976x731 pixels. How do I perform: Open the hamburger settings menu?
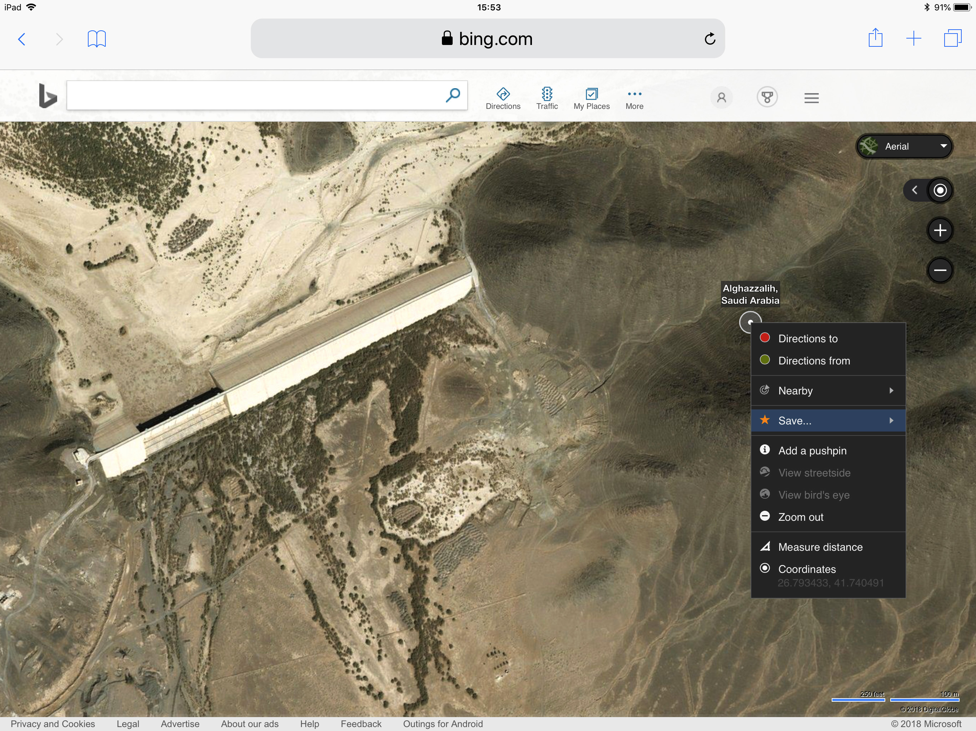811,98
